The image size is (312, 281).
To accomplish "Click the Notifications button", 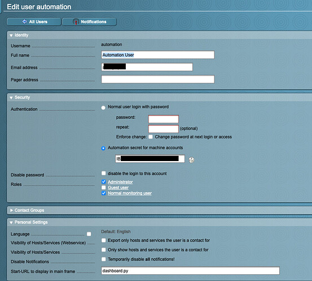I will coord(89,21).
